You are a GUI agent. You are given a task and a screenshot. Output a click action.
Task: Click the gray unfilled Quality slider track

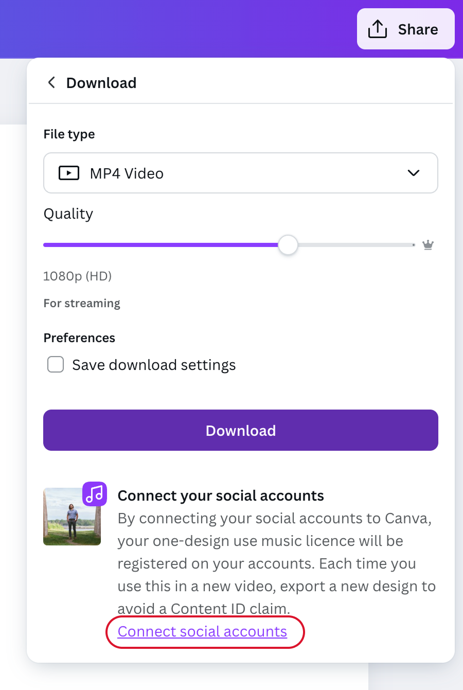coord(355,245)
